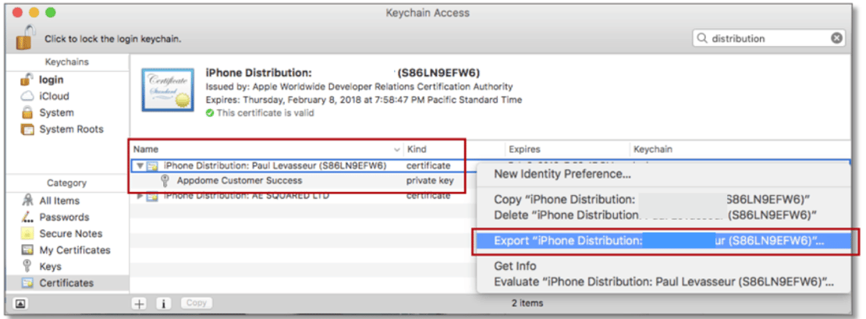Select New Identity Preference menu item
Viewport: 866px width, 319px height.
(563, 174)
